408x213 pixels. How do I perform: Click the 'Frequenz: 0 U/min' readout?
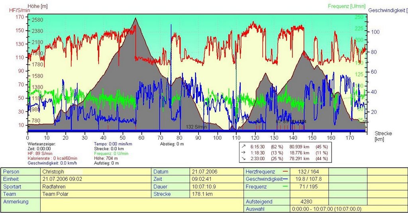(x=111, y=153)
